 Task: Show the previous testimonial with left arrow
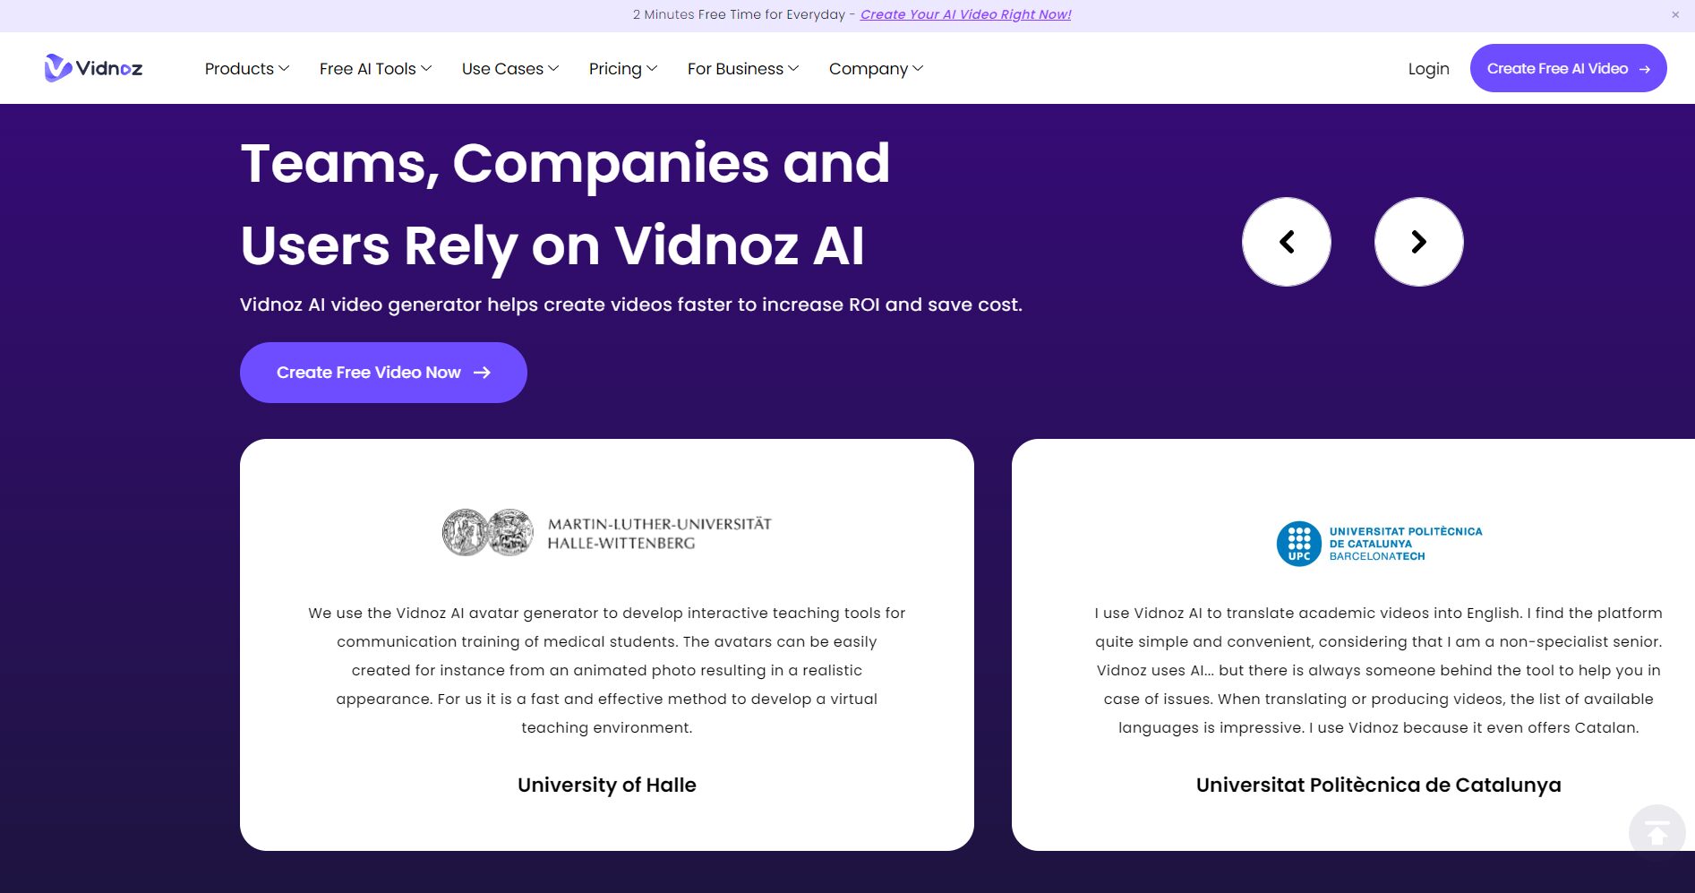pos(1286,242)
